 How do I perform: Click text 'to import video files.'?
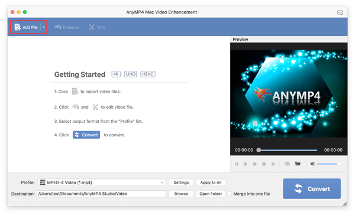[101, 92]
